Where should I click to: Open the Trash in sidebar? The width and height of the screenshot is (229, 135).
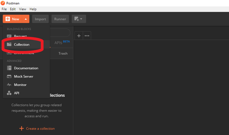pyautogui.click(x=63, y=54)
